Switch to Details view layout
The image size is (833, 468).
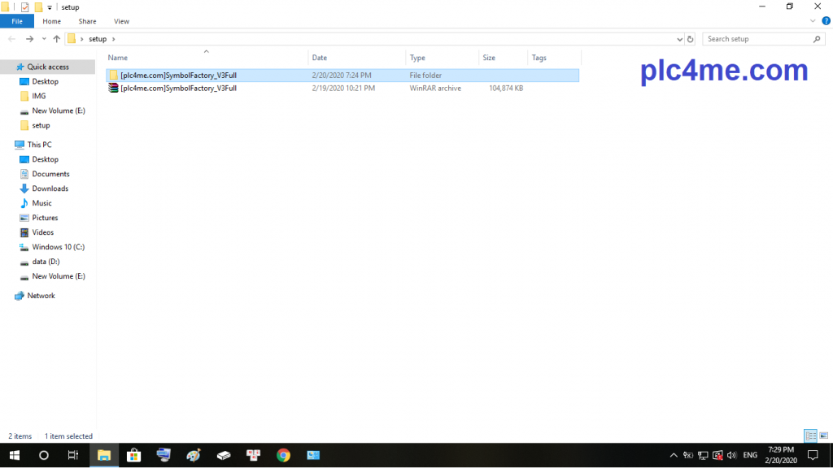810,436
